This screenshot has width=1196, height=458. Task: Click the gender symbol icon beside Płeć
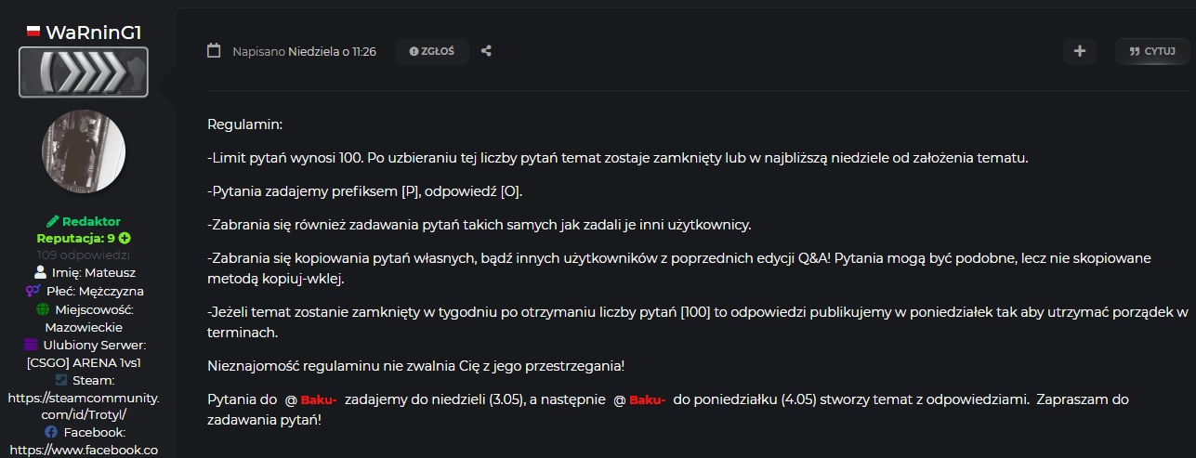click(33, 291)
